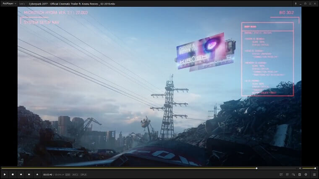
Task: Click the MKV format label in title bar
Action: tap(22, 4)
